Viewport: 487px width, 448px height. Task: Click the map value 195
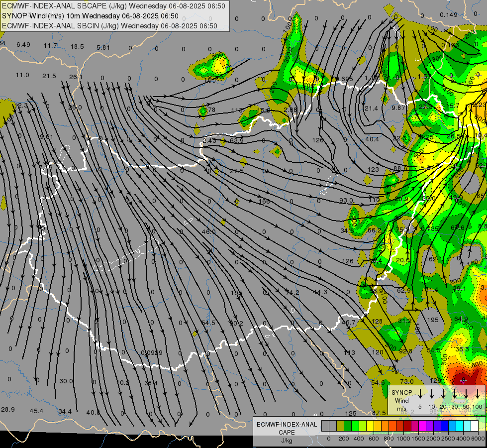click(433, 320)
